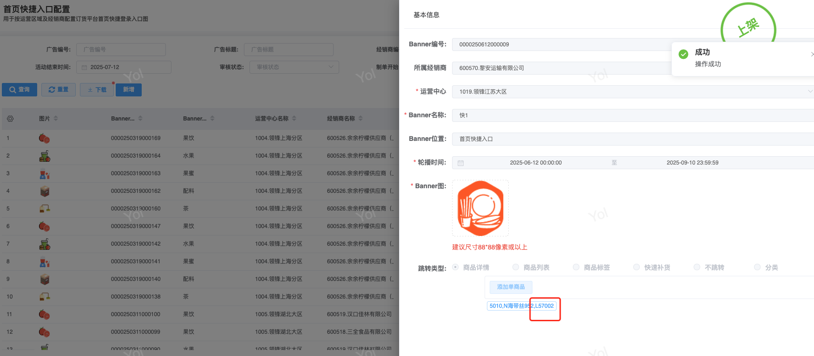This screenshot has height=356, width=814.
Task: Click the calendar icon in 轮播时间 field
Action: pos(461,163)
